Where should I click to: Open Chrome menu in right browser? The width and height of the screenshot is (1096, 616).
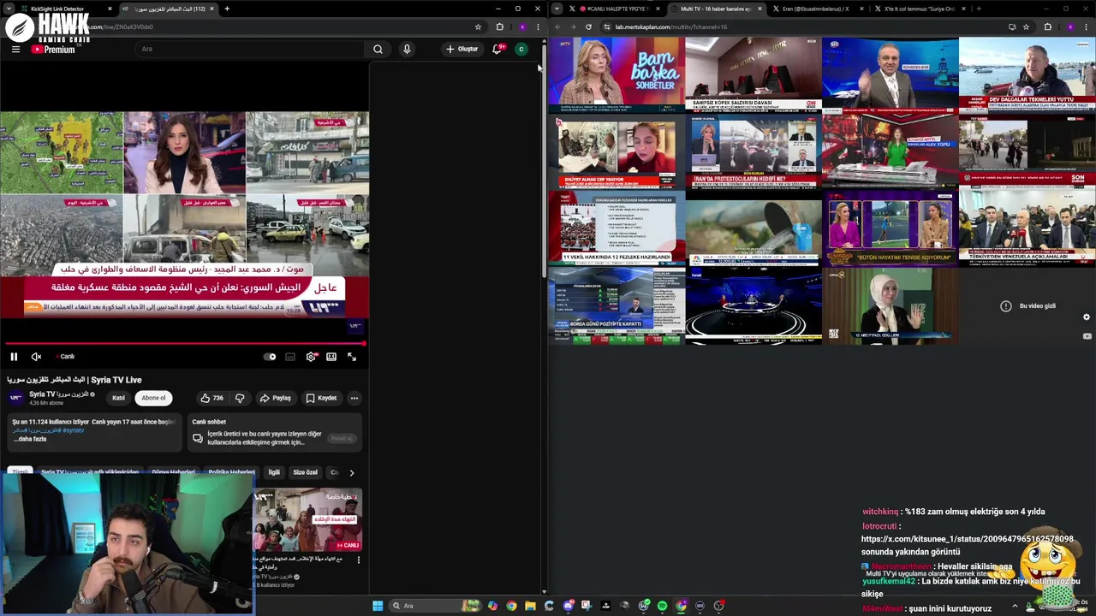[x=1087, y=27]
